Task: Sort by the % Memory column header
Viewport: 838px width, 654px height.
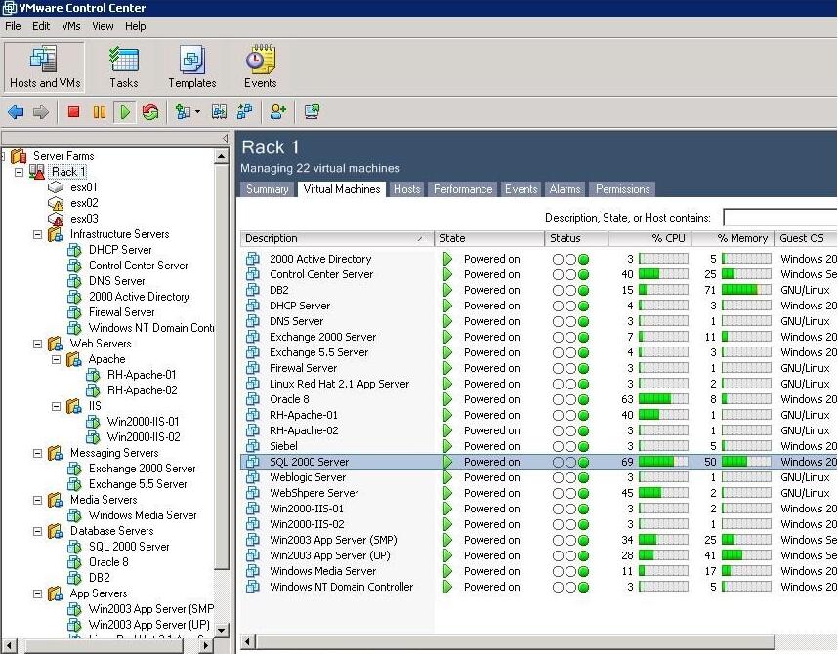Action: [x=733, y=238]
